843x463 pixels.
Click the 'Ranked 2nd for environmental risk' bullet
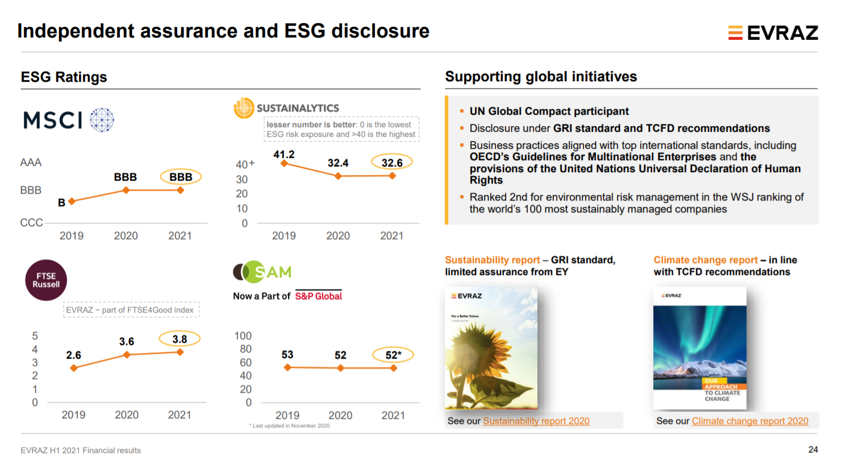pyautogui.click(x=636, y=203)
